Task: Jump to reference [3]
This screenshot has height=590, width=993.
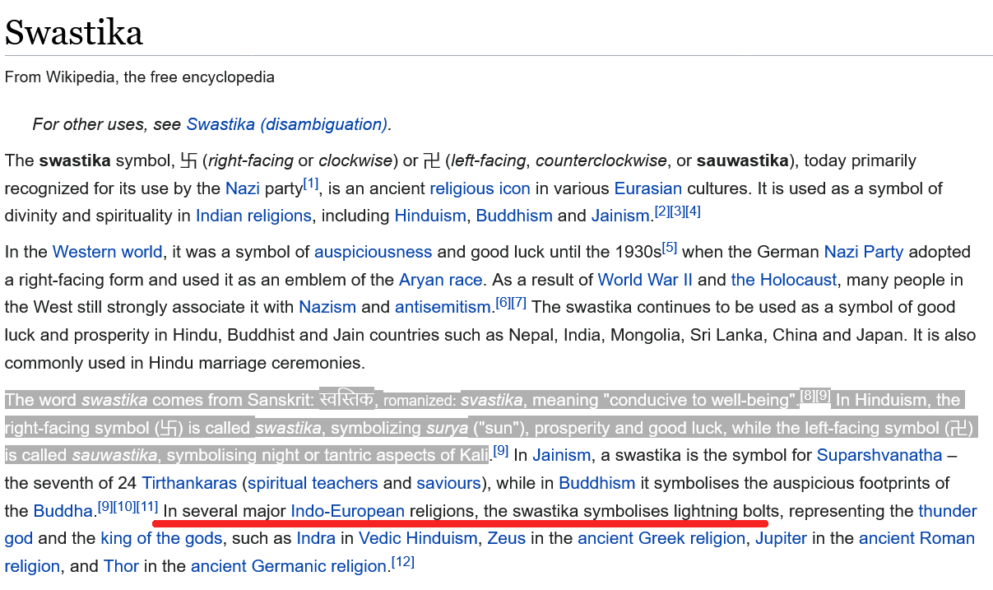Action: coord(677,212)
